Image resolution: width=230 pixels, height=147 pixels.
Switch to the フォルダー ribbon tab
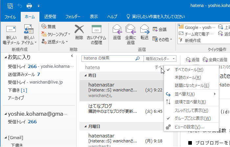click(x=73, y=16)
